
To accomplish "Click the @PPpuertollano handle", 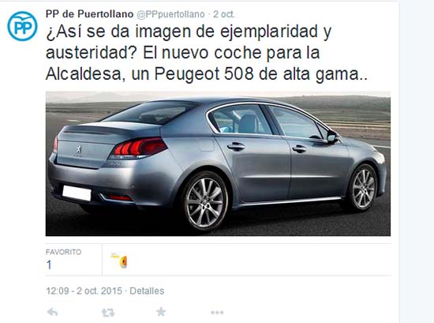I will (x=170, y=14).
